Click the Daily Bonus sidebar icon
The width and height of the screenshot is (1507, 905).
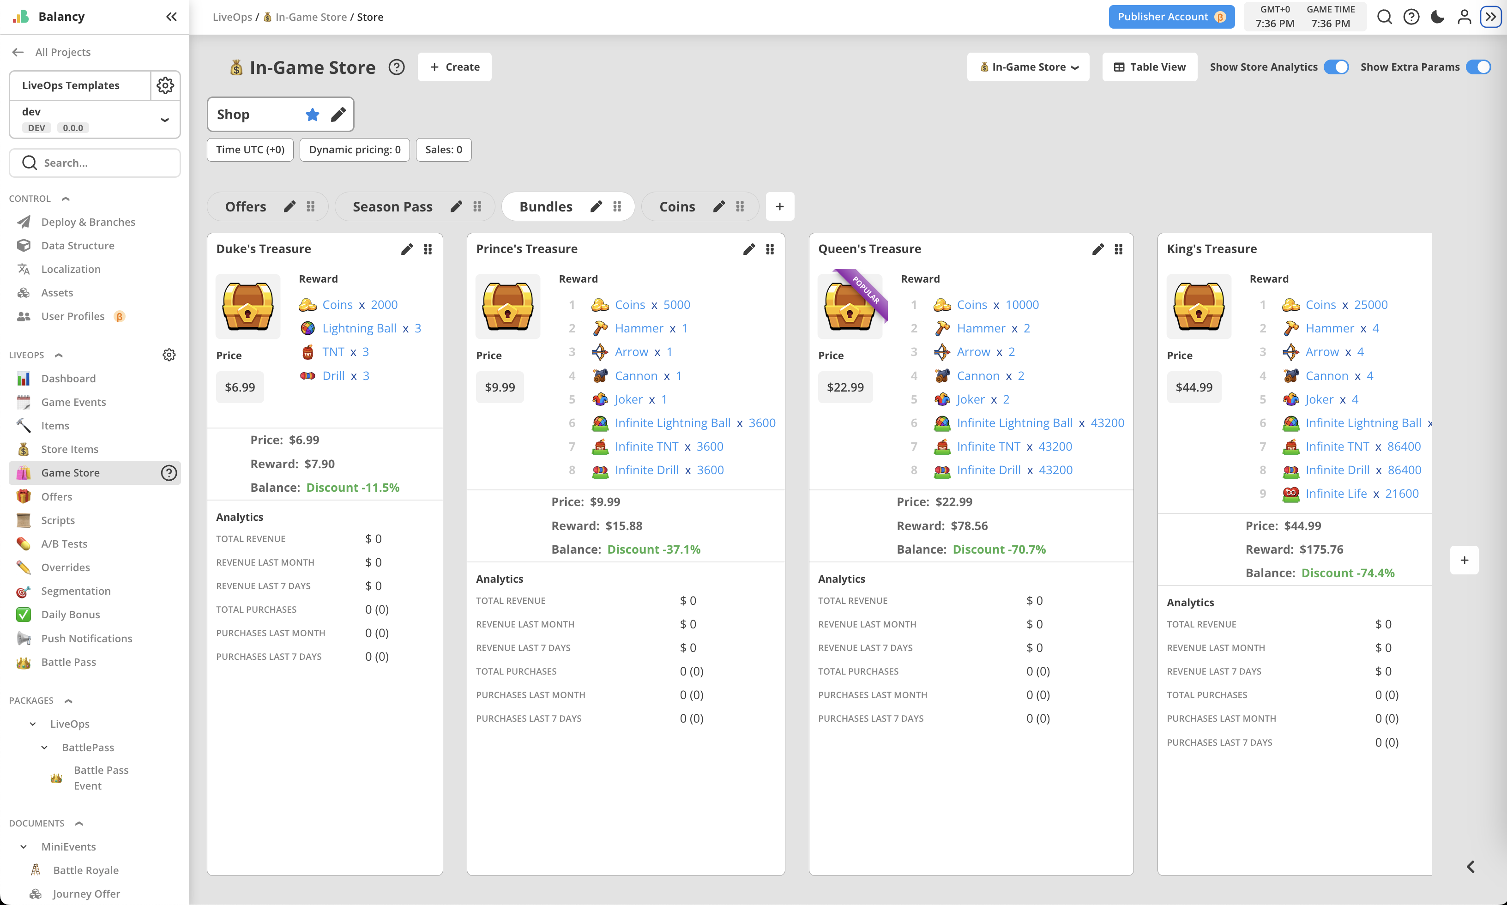coord(23,614)
